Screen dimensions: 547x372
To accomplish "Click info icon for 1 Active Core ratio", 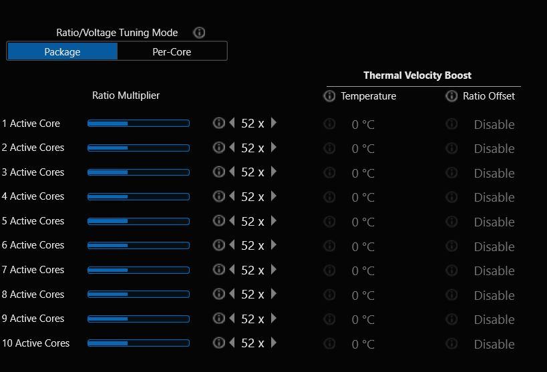I will pyautogui.click(x=218, y=123).
